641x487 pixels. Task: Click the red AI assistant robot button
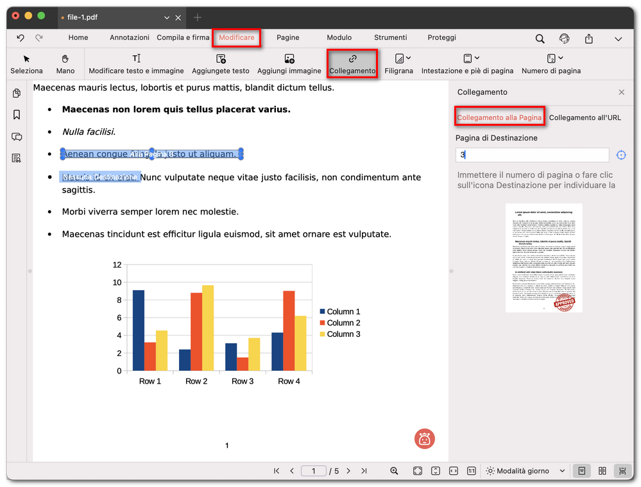click(x=424, y=439)
